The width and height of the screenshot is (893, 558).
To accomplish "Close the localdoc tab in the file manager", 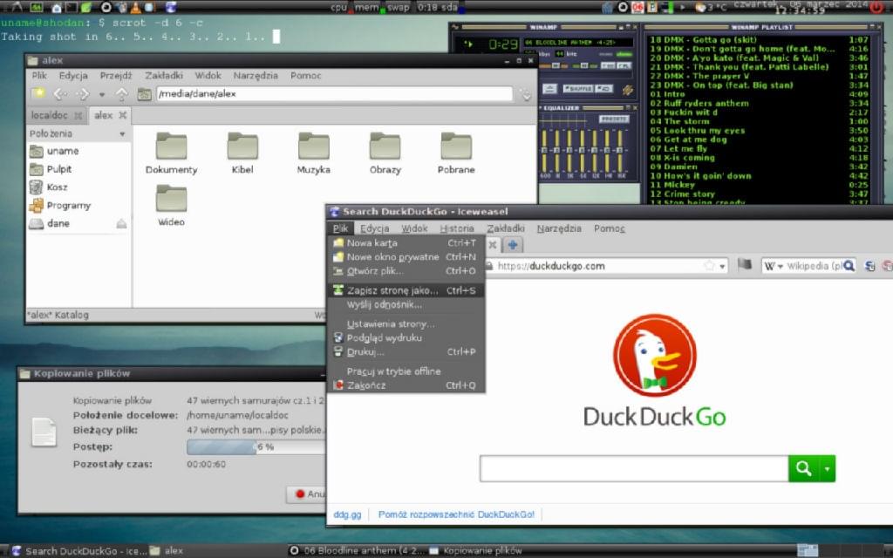I will (78, 116).
